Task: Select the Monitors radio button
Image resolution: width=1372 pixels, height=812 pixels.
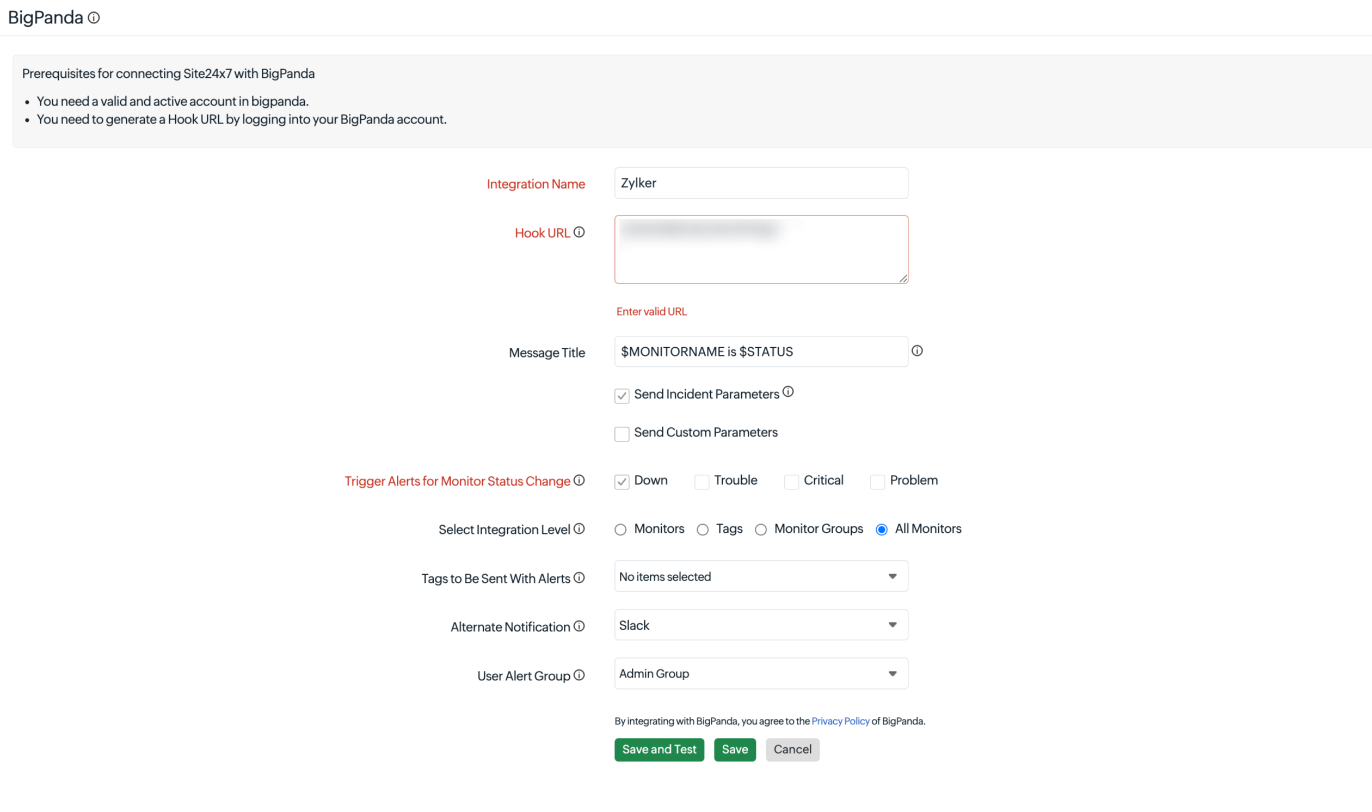Action: 620,530
